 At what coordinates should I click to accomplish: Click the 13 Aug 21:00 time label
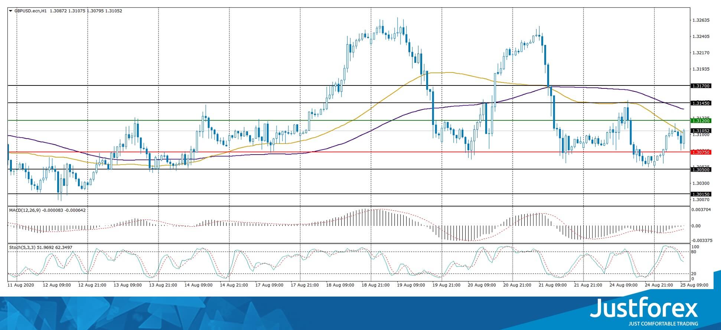coord(163,285)
